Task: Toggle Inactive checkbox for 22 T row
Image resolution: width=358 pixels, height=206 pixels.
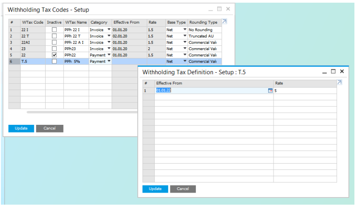Action: click(x=54, y=36)
